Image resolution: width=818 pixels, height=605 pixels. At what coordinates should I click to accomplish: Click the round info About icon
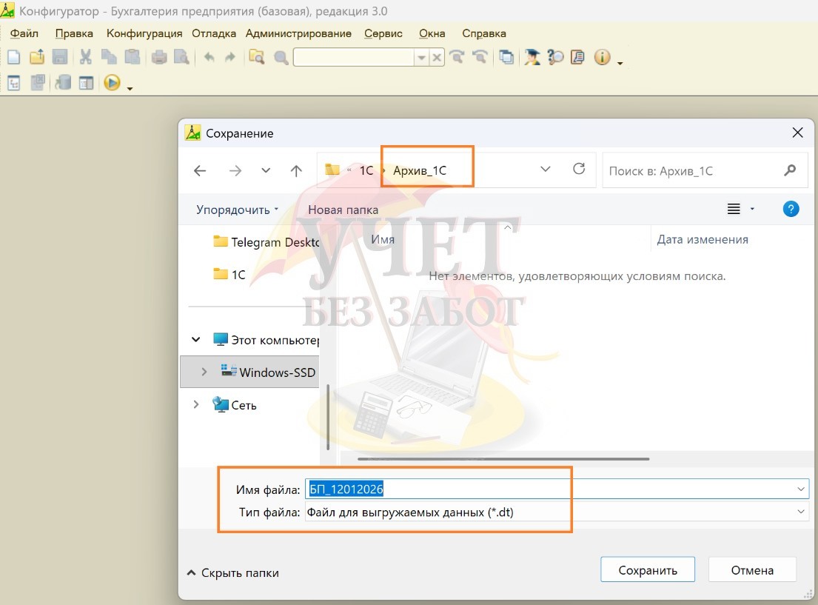coord(602,57)
